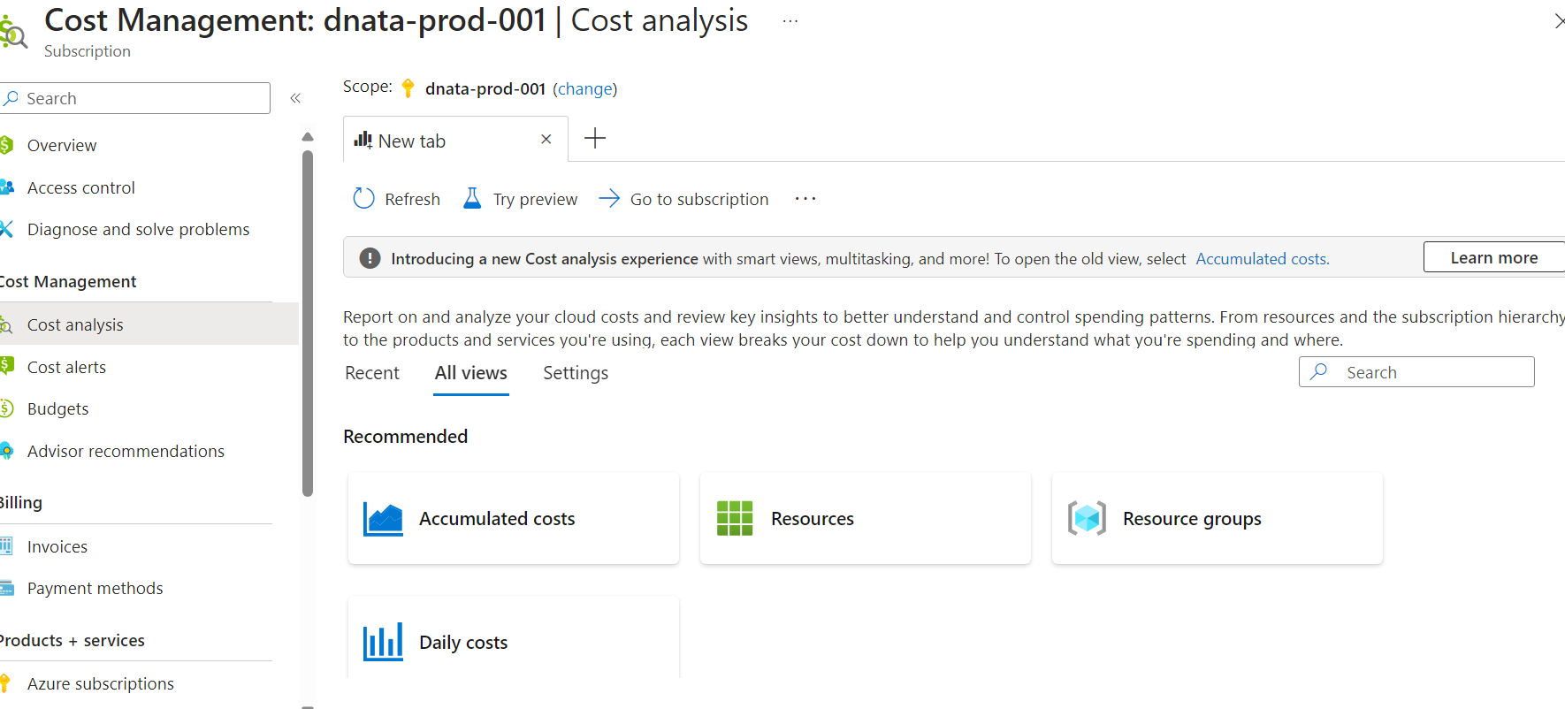Click the Accumulated costs link in banner
The width and height of the screenshot is (1565, 709).
click(x=1262, y=259)
